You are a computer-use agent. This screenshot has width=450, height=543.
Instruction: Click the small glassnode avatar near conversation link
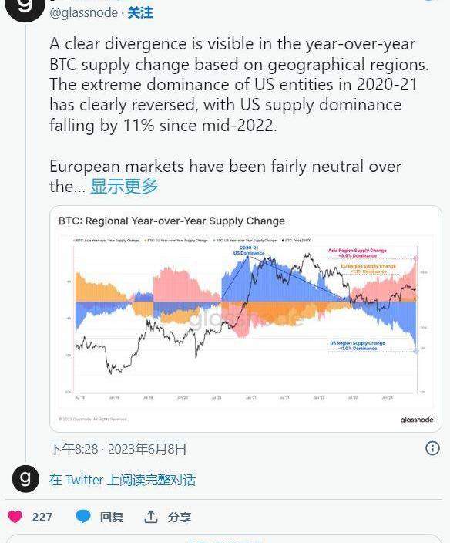[x=25, y=479]
